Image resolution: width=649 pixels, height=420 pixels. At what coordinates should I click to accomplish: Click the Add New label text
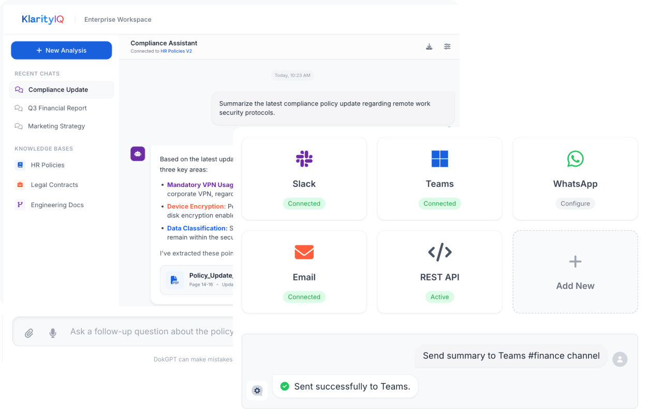[575, 286]
